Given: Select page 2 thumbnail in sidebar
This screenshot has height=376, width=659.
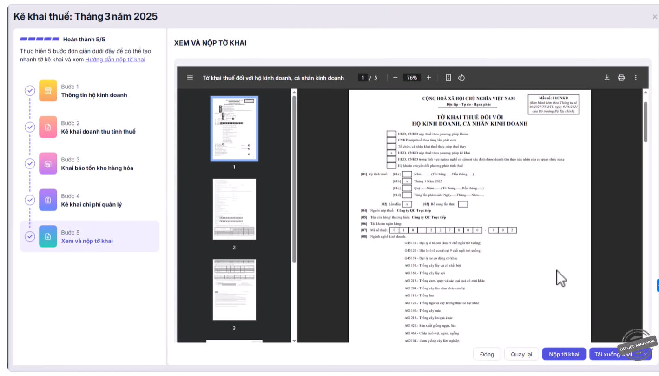Looking at the screenshot, I should (234, 209).
